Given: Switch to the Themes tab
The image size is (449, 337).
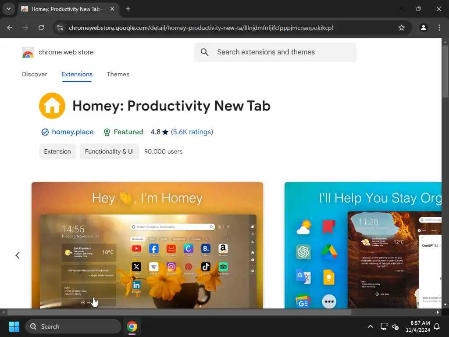Looking at the screenshot, I should click(x=118, y=74).
